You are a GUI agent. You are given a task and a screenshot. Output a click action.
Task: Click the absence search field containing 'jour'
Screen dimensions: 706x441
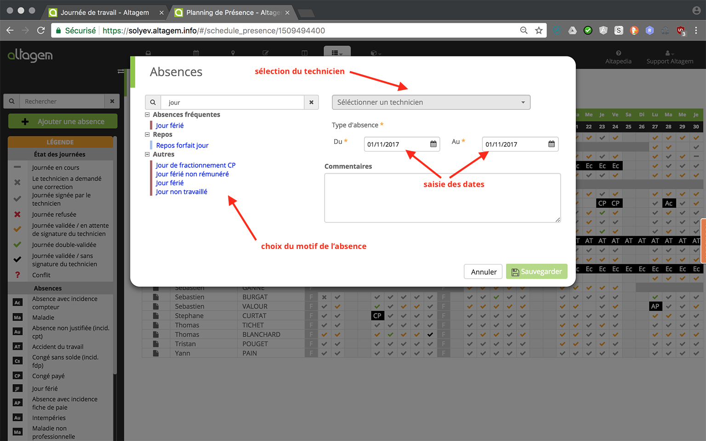[233, 102]
